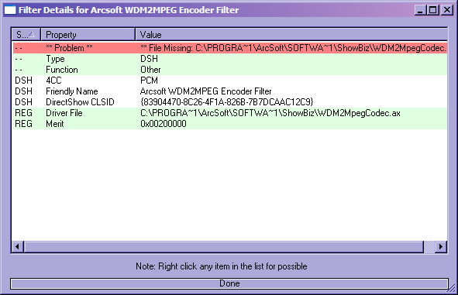Image resolution: width=458 pixels, height=295 pixels.
Task: Click the resize grip at window corner
Action: 452,288
